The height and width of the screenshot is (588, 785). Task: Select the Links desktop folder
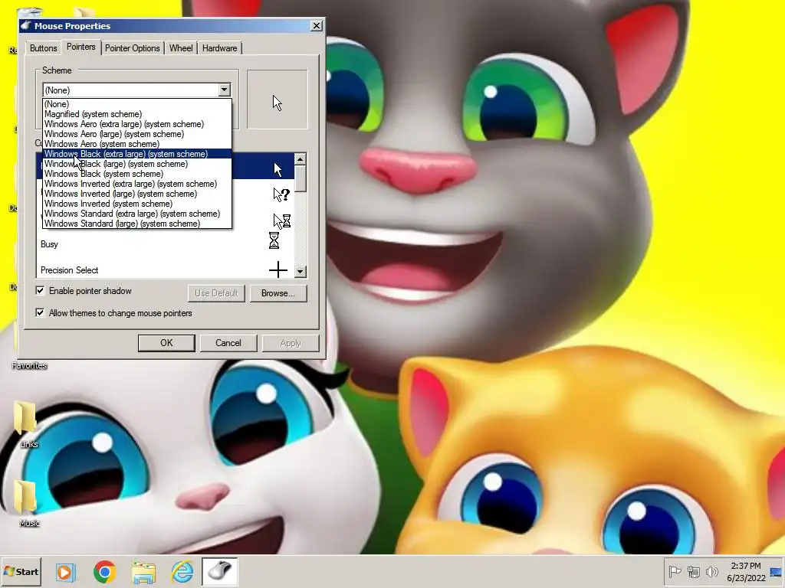pos(26,423)
